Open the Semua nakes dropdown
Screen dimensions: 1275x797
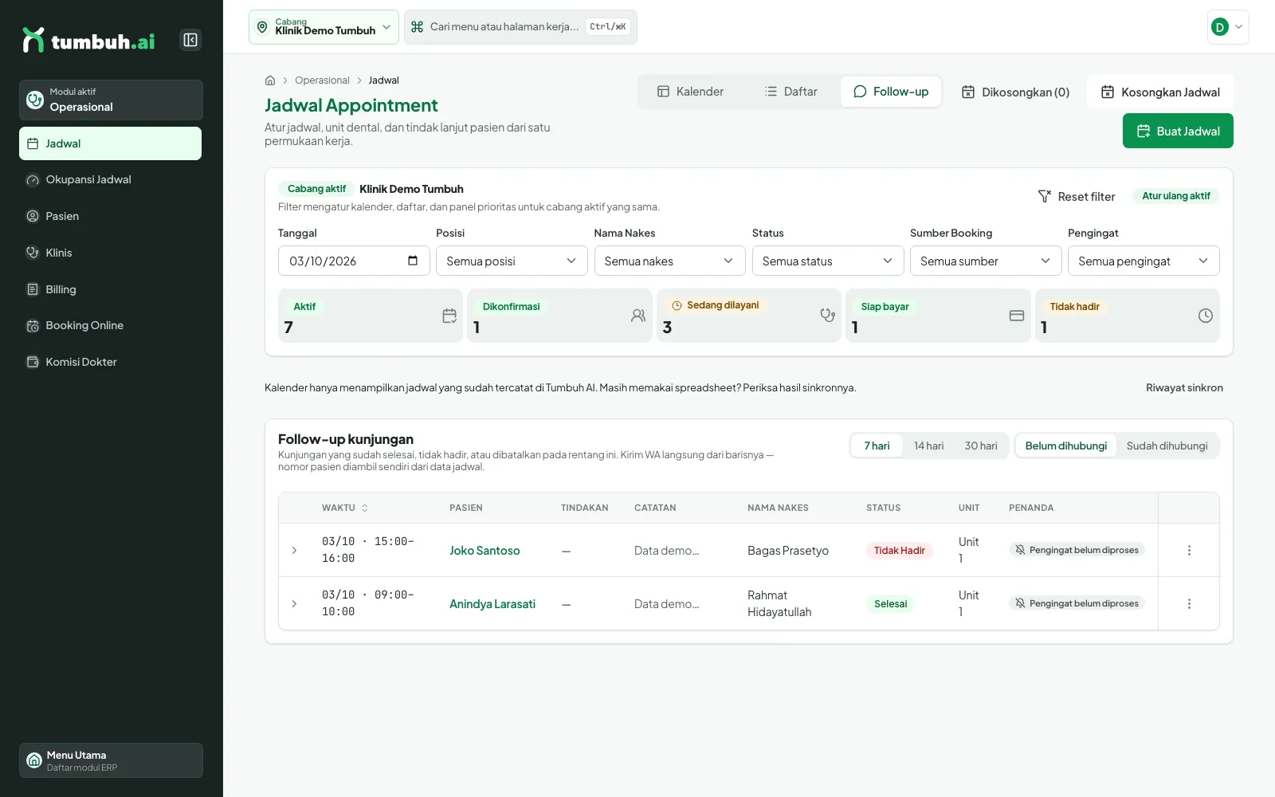point(669,261)
